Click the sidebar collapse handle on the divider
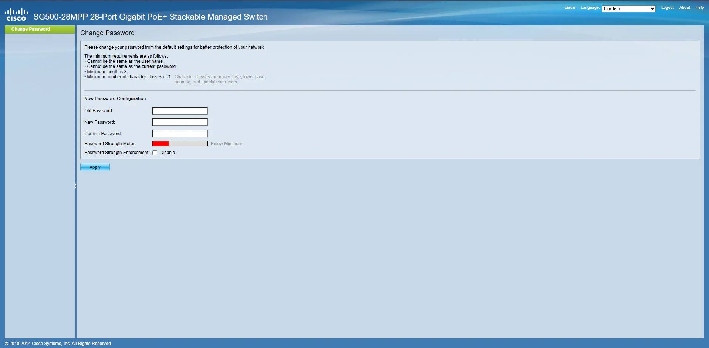This screenshot has height=348, width=709. [x=76, y=185]
